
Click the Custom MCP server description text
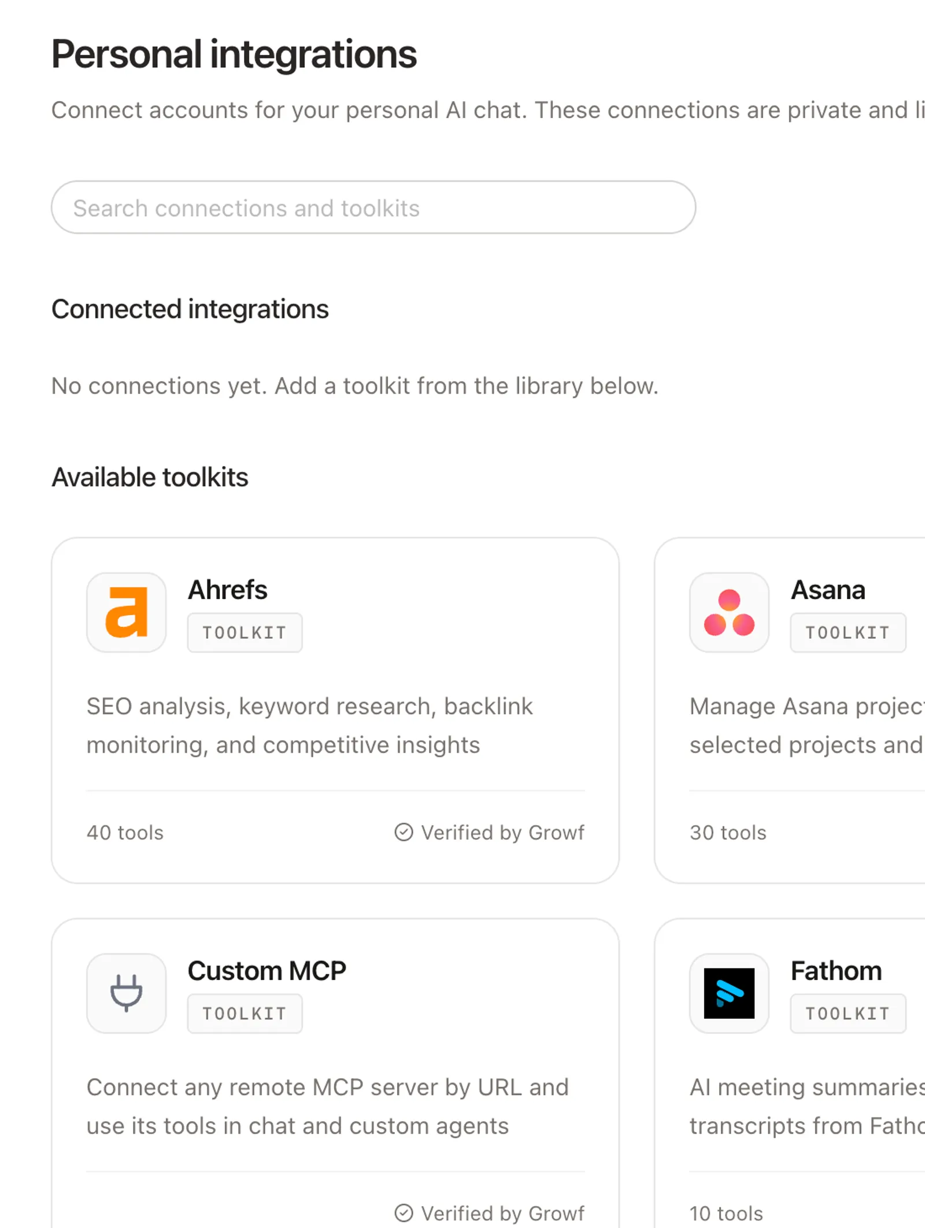(328, 1107)
